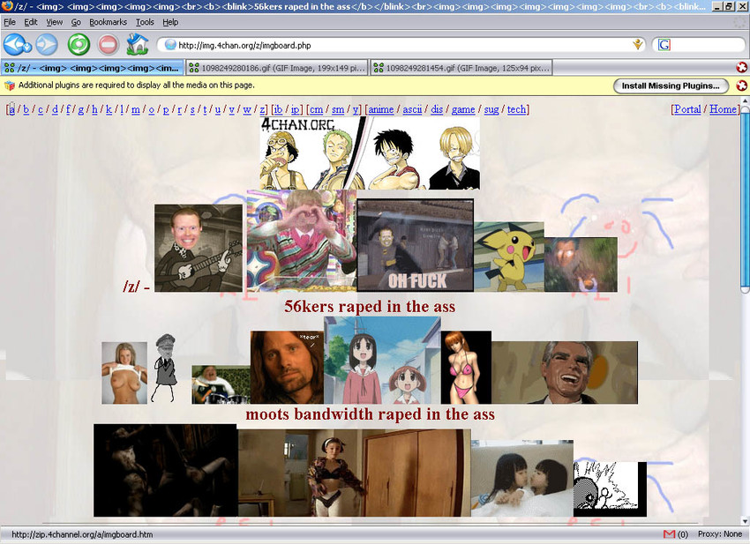
Task: Switch to the 1098249281454.gif tab
Action: pos(461,68)
